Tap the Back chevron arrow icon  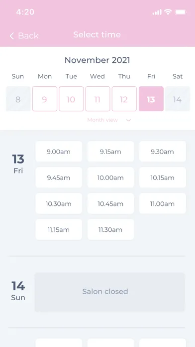(x=12, y=35)
